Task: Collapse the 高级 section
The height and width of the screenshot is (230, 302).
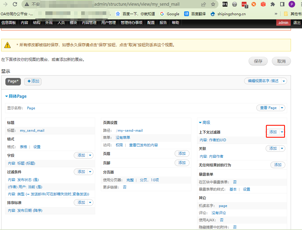Action: click(x=205, y=122)
